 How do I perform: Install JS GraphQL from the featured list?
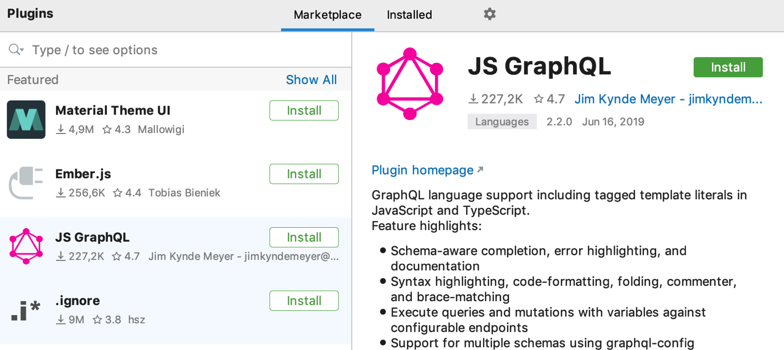click(303, 237)
